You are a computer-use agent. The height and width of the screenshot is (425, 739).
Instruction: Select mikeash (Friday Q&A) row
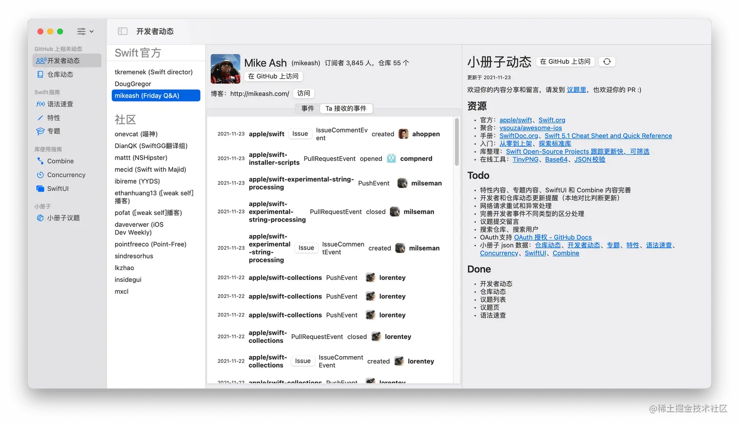click(156, 96)
